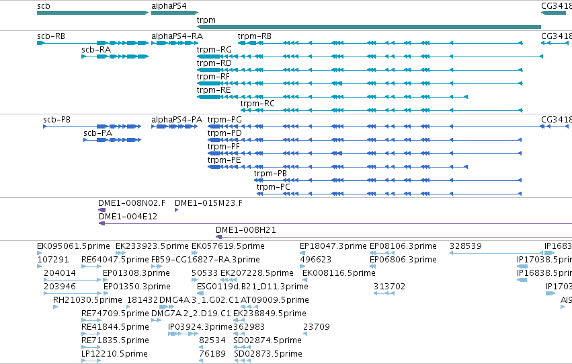Click the EP18047.3prime EST label
Image resolution: width=572 pixels, height=364 pixels.
[333, 246]
